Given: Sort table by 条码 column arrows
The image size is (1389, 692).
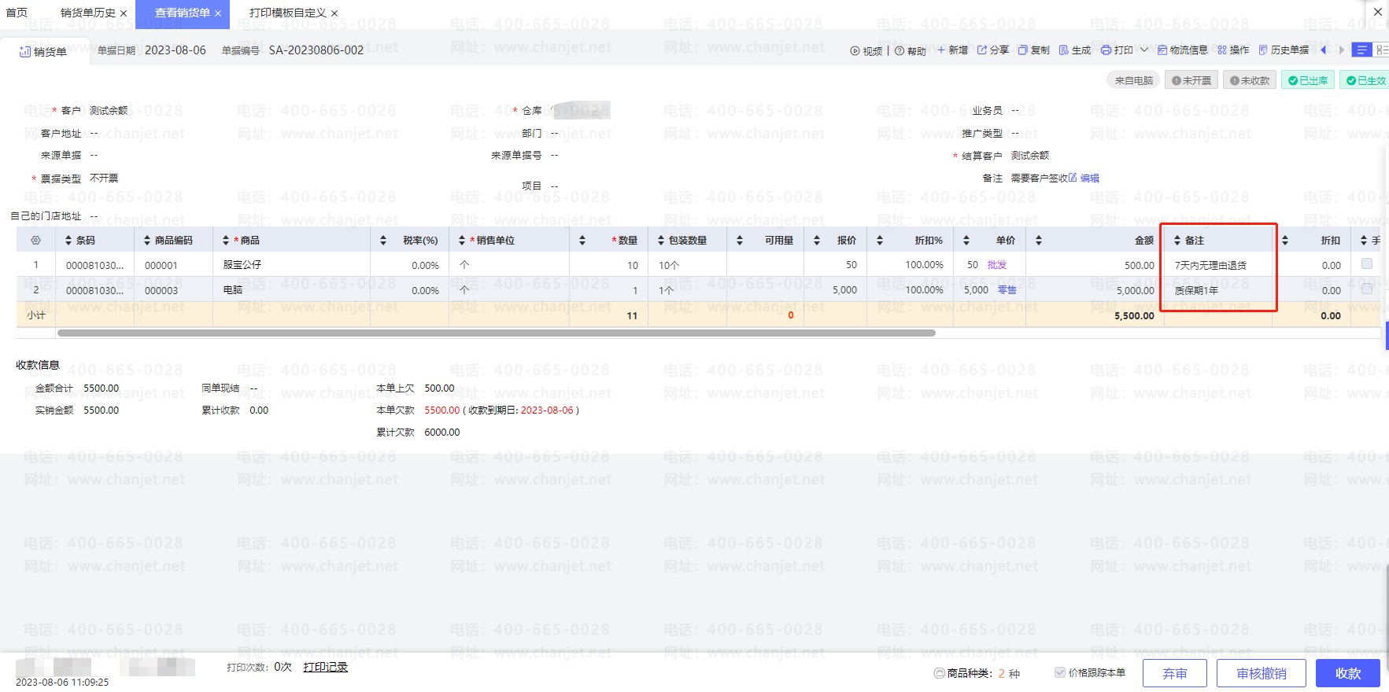Looking at the screenshot, I should click(68, 241).
